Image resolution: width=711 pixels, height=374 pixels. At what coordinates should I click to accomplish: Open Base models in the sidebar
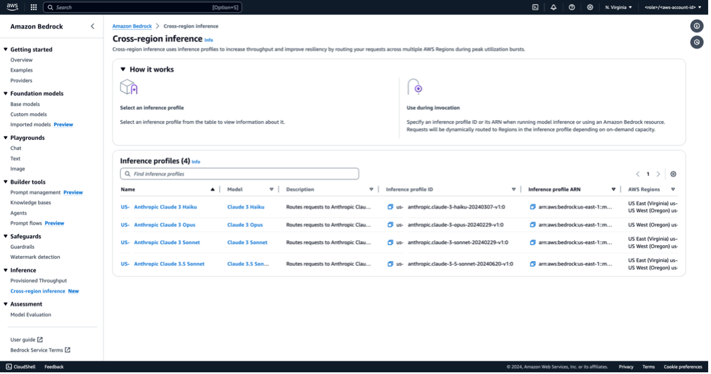pos(25,104)
